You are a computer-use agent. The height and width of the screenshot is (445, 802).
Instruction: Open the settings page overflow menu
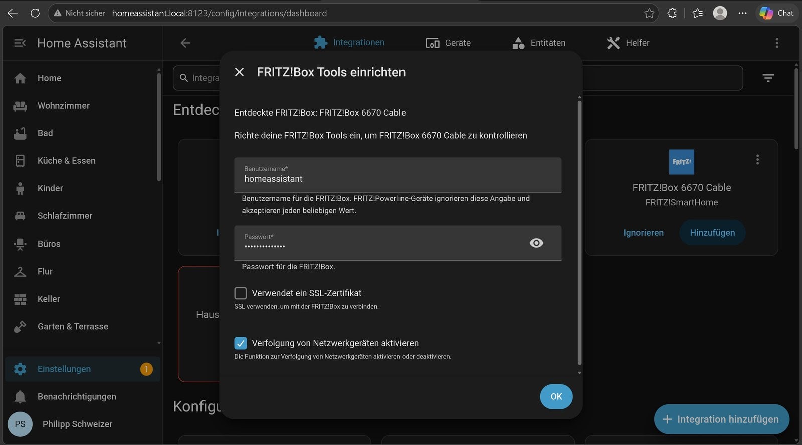click(777, 43)
